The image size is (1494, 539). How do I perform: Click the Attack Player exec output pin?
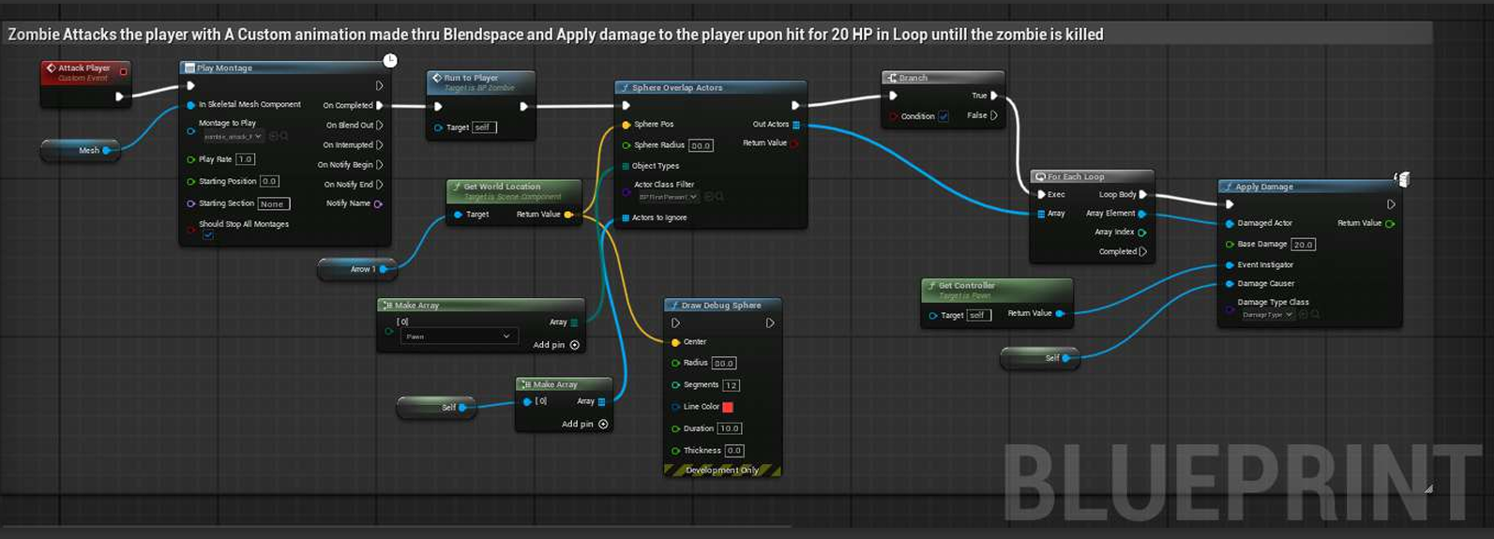(119, 96)
